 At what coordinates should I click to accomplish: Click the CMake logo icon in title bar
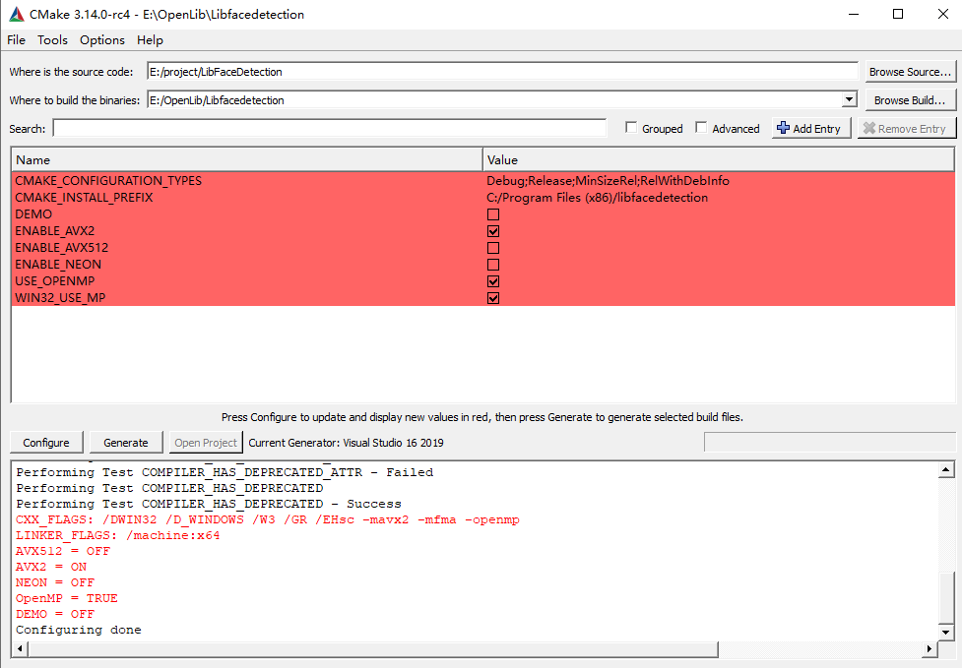pyautogui.click(x=16, y=14)
